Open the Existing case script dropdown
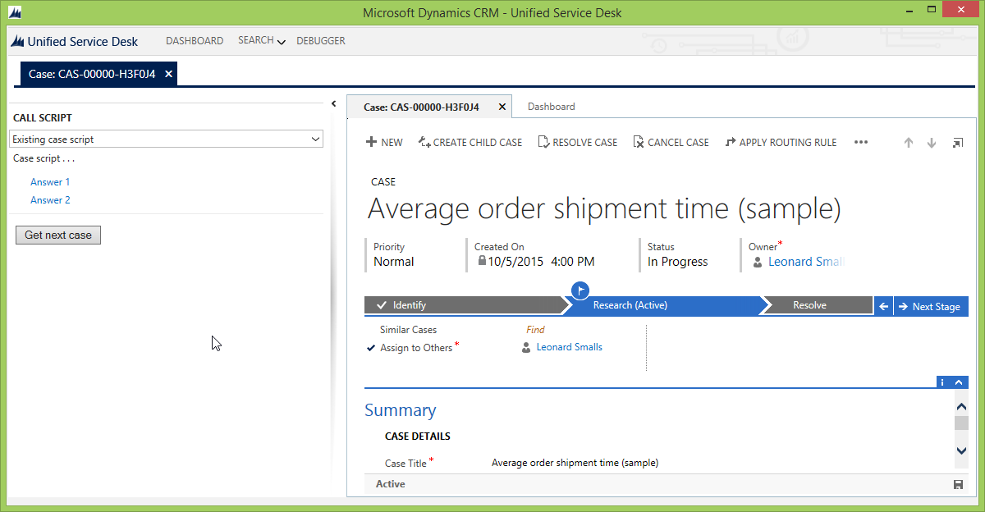The height and width of the screenshot is (512, 985). pyautogui.click(x=316, y=139)
